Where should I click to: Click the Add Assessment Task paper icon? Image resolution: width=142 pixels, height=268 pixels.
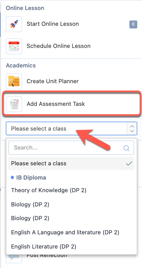click(x=14, y=104)
